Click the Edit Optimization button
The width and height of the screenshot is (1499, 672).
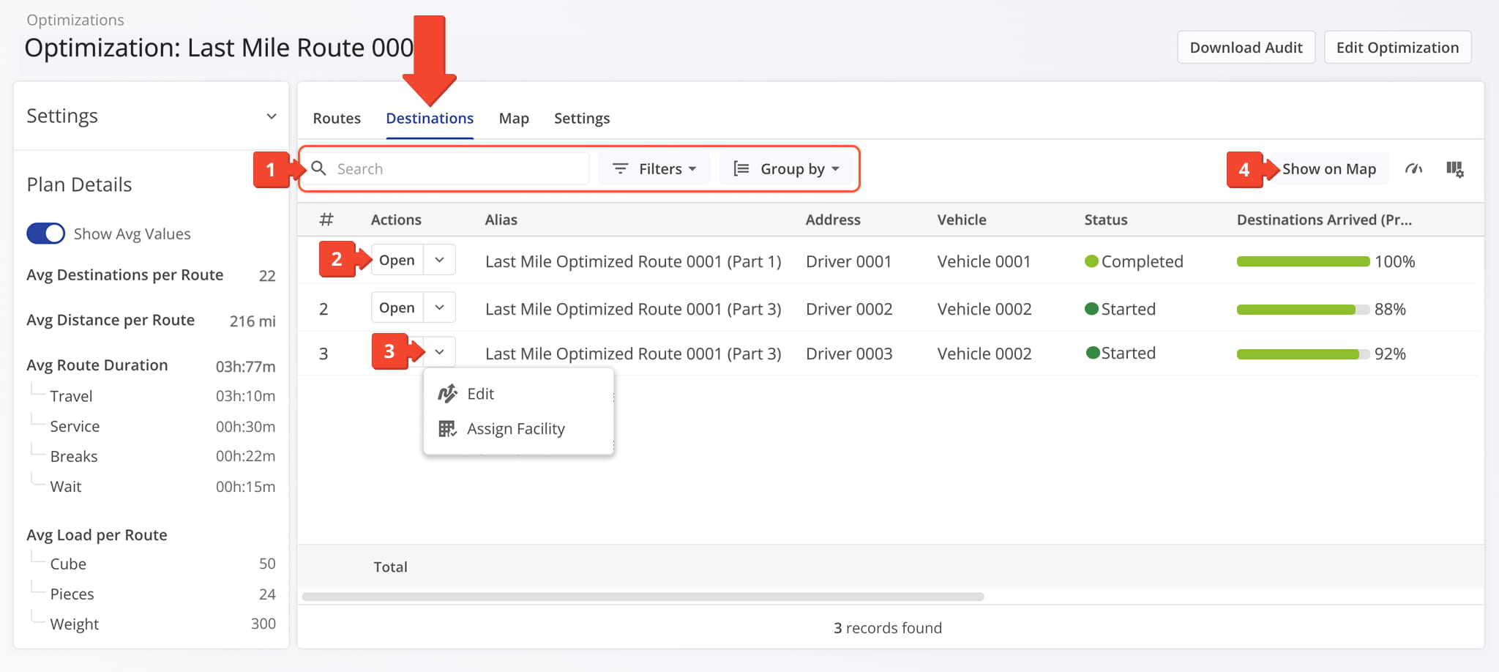(x=1397, y=48)
